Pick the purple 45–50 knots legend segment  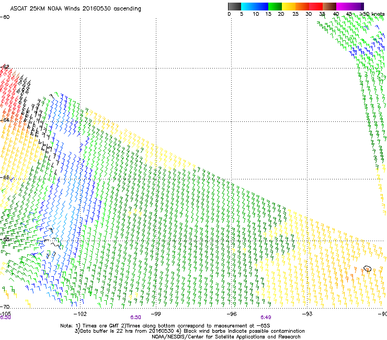click(357, 6)
